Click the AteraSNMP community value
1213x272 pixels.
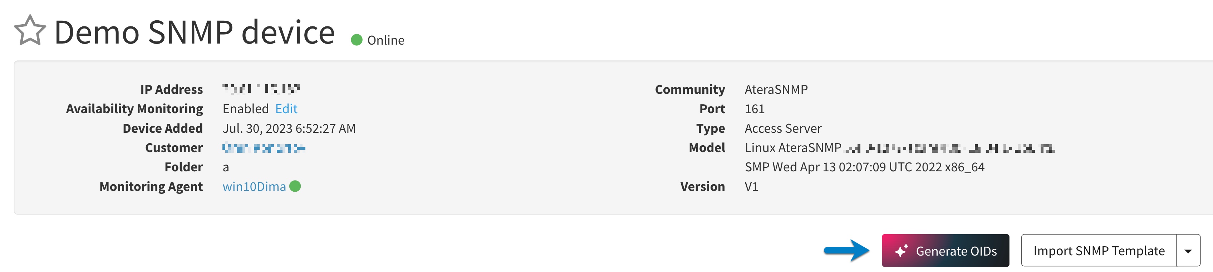(x=776, y=89)
